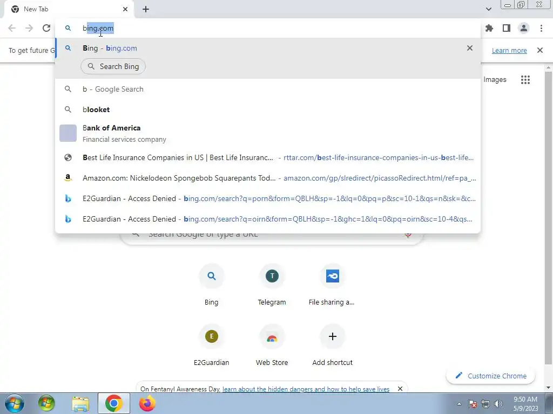Open the tab search chevron
The height and width of the screenshot is (414, 553).
coord(488,9)
